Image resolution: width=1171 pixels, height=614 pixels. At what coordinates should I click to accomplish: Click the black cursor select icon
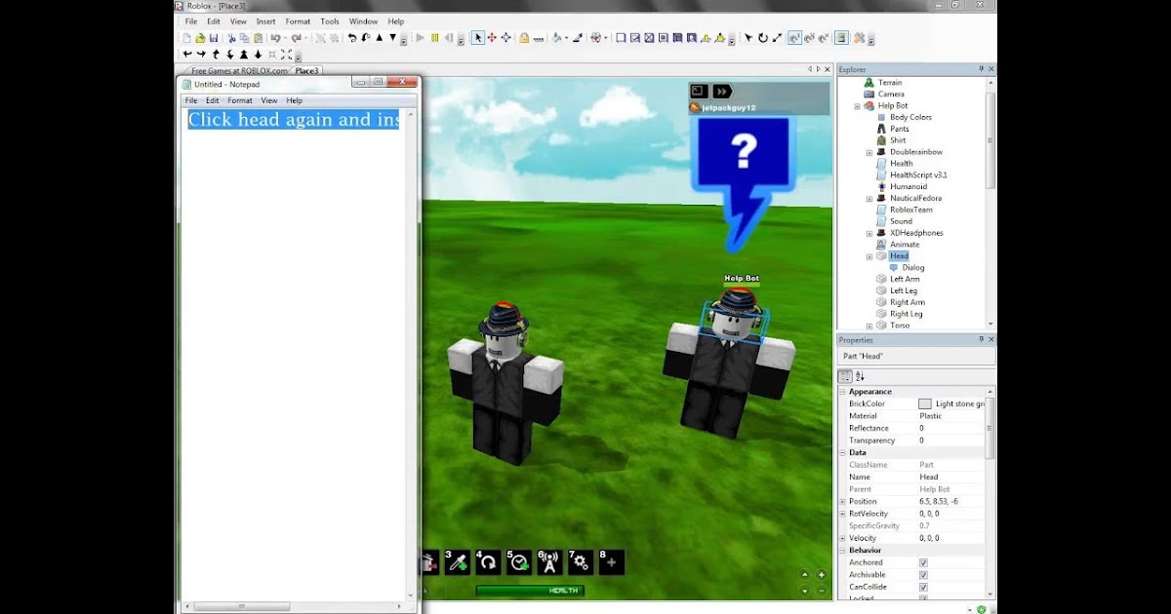point(748,38)
